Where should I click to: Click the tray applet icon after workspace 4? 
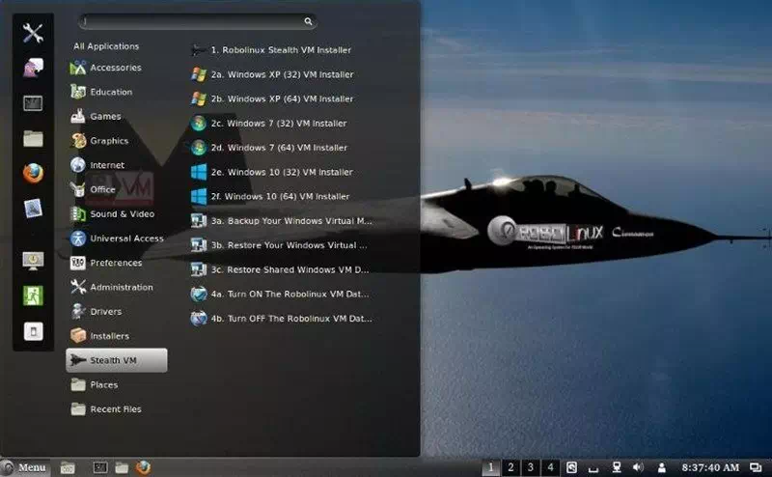coord(571,467)
